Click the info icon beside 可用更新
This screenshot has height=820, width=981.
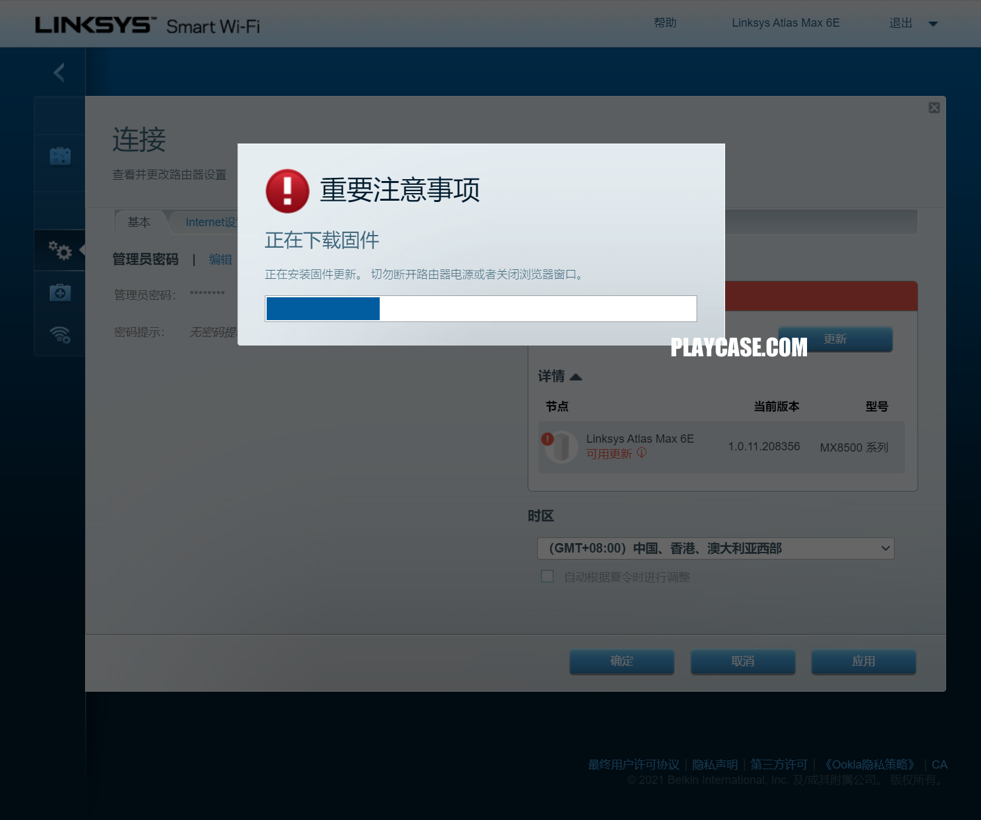click(x=641, y=453)
